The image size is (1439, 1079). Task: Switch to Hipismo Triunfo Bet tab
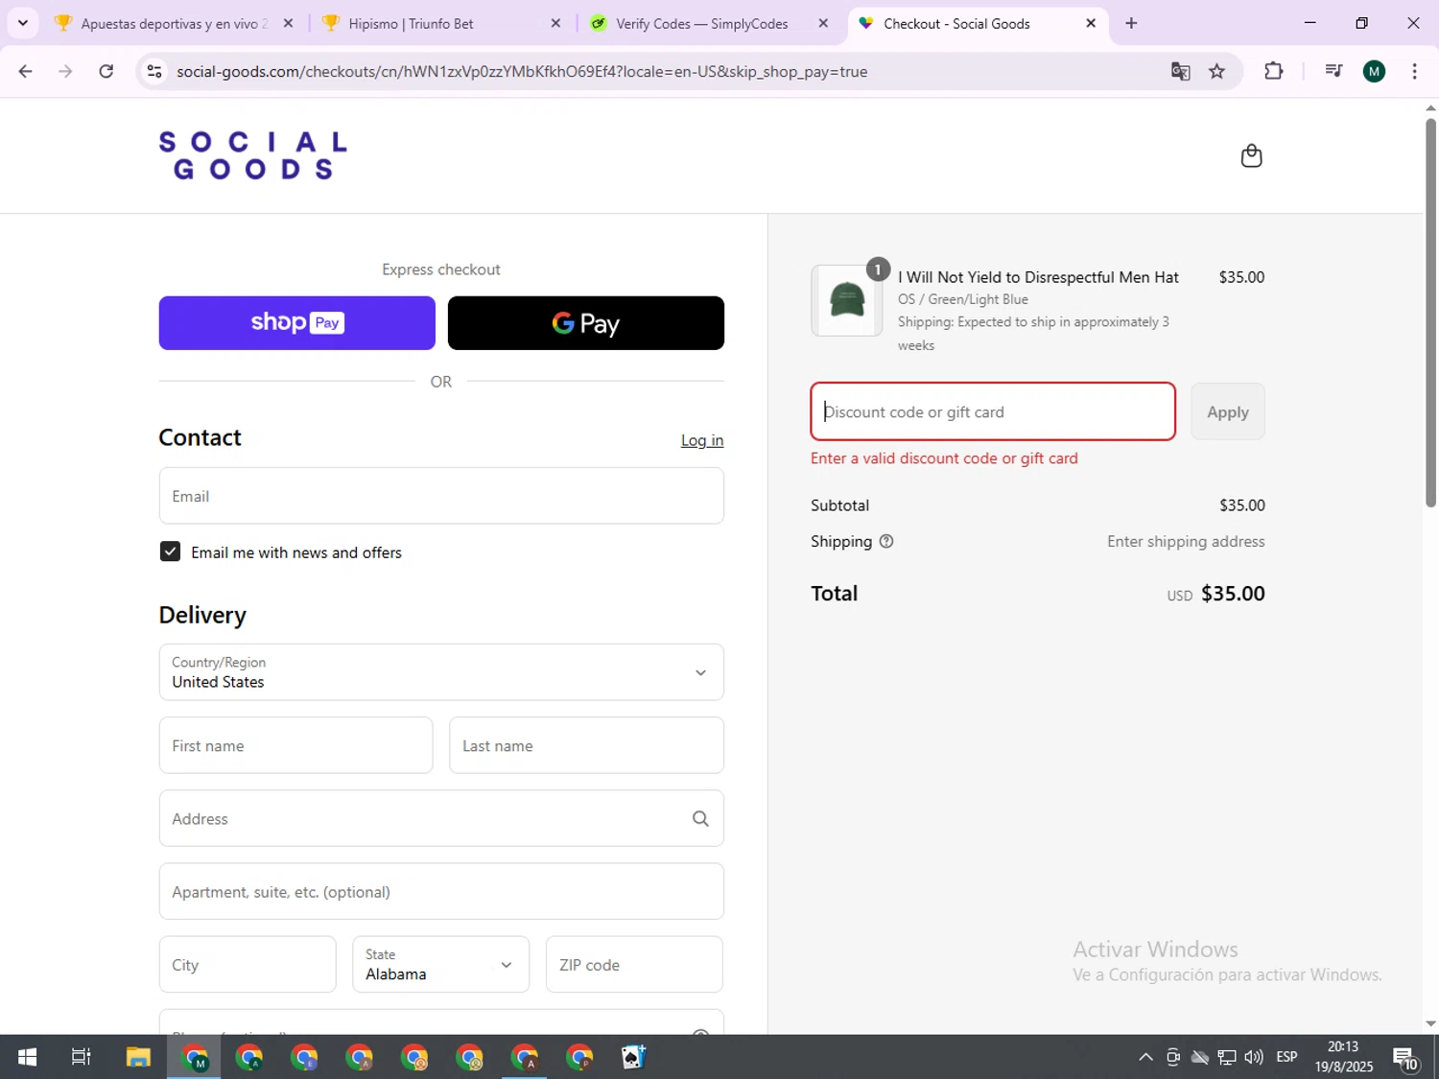(442, 23)
